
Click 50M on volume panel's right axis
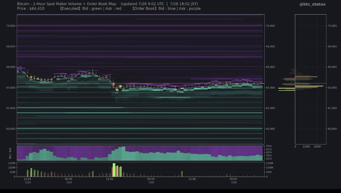(269, 172)
